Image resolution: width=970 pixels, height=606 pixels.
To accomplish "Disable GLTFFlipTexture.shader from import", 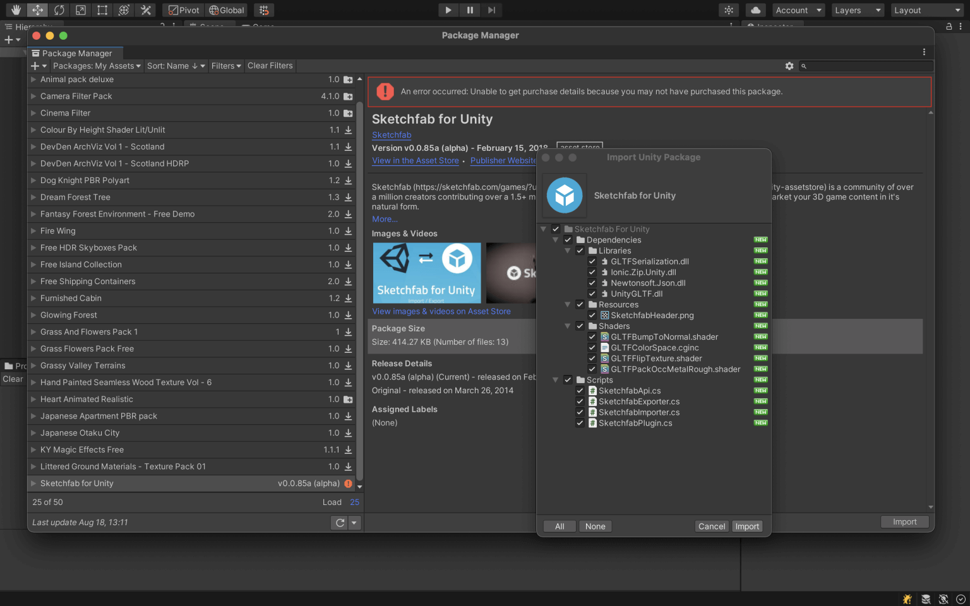I will coord(592,358).
